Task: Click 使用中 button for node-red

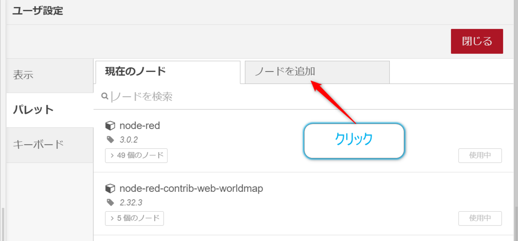Action: coord(480,156)
